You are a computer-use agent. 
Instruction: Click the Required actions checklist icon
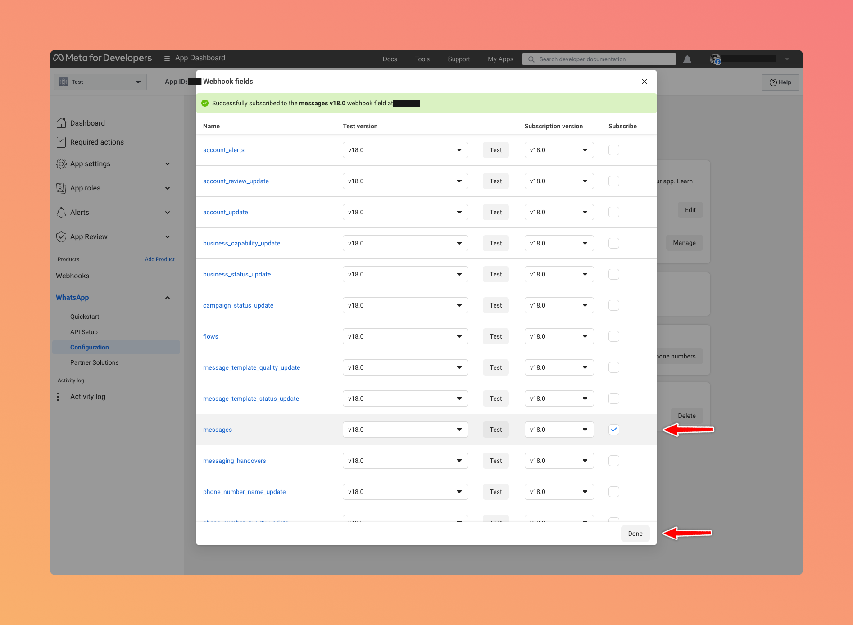(61, 142)
